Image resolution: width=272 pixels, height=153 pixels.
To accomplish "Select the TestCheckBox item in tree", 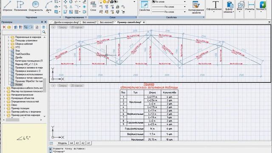I will [23, 54].
